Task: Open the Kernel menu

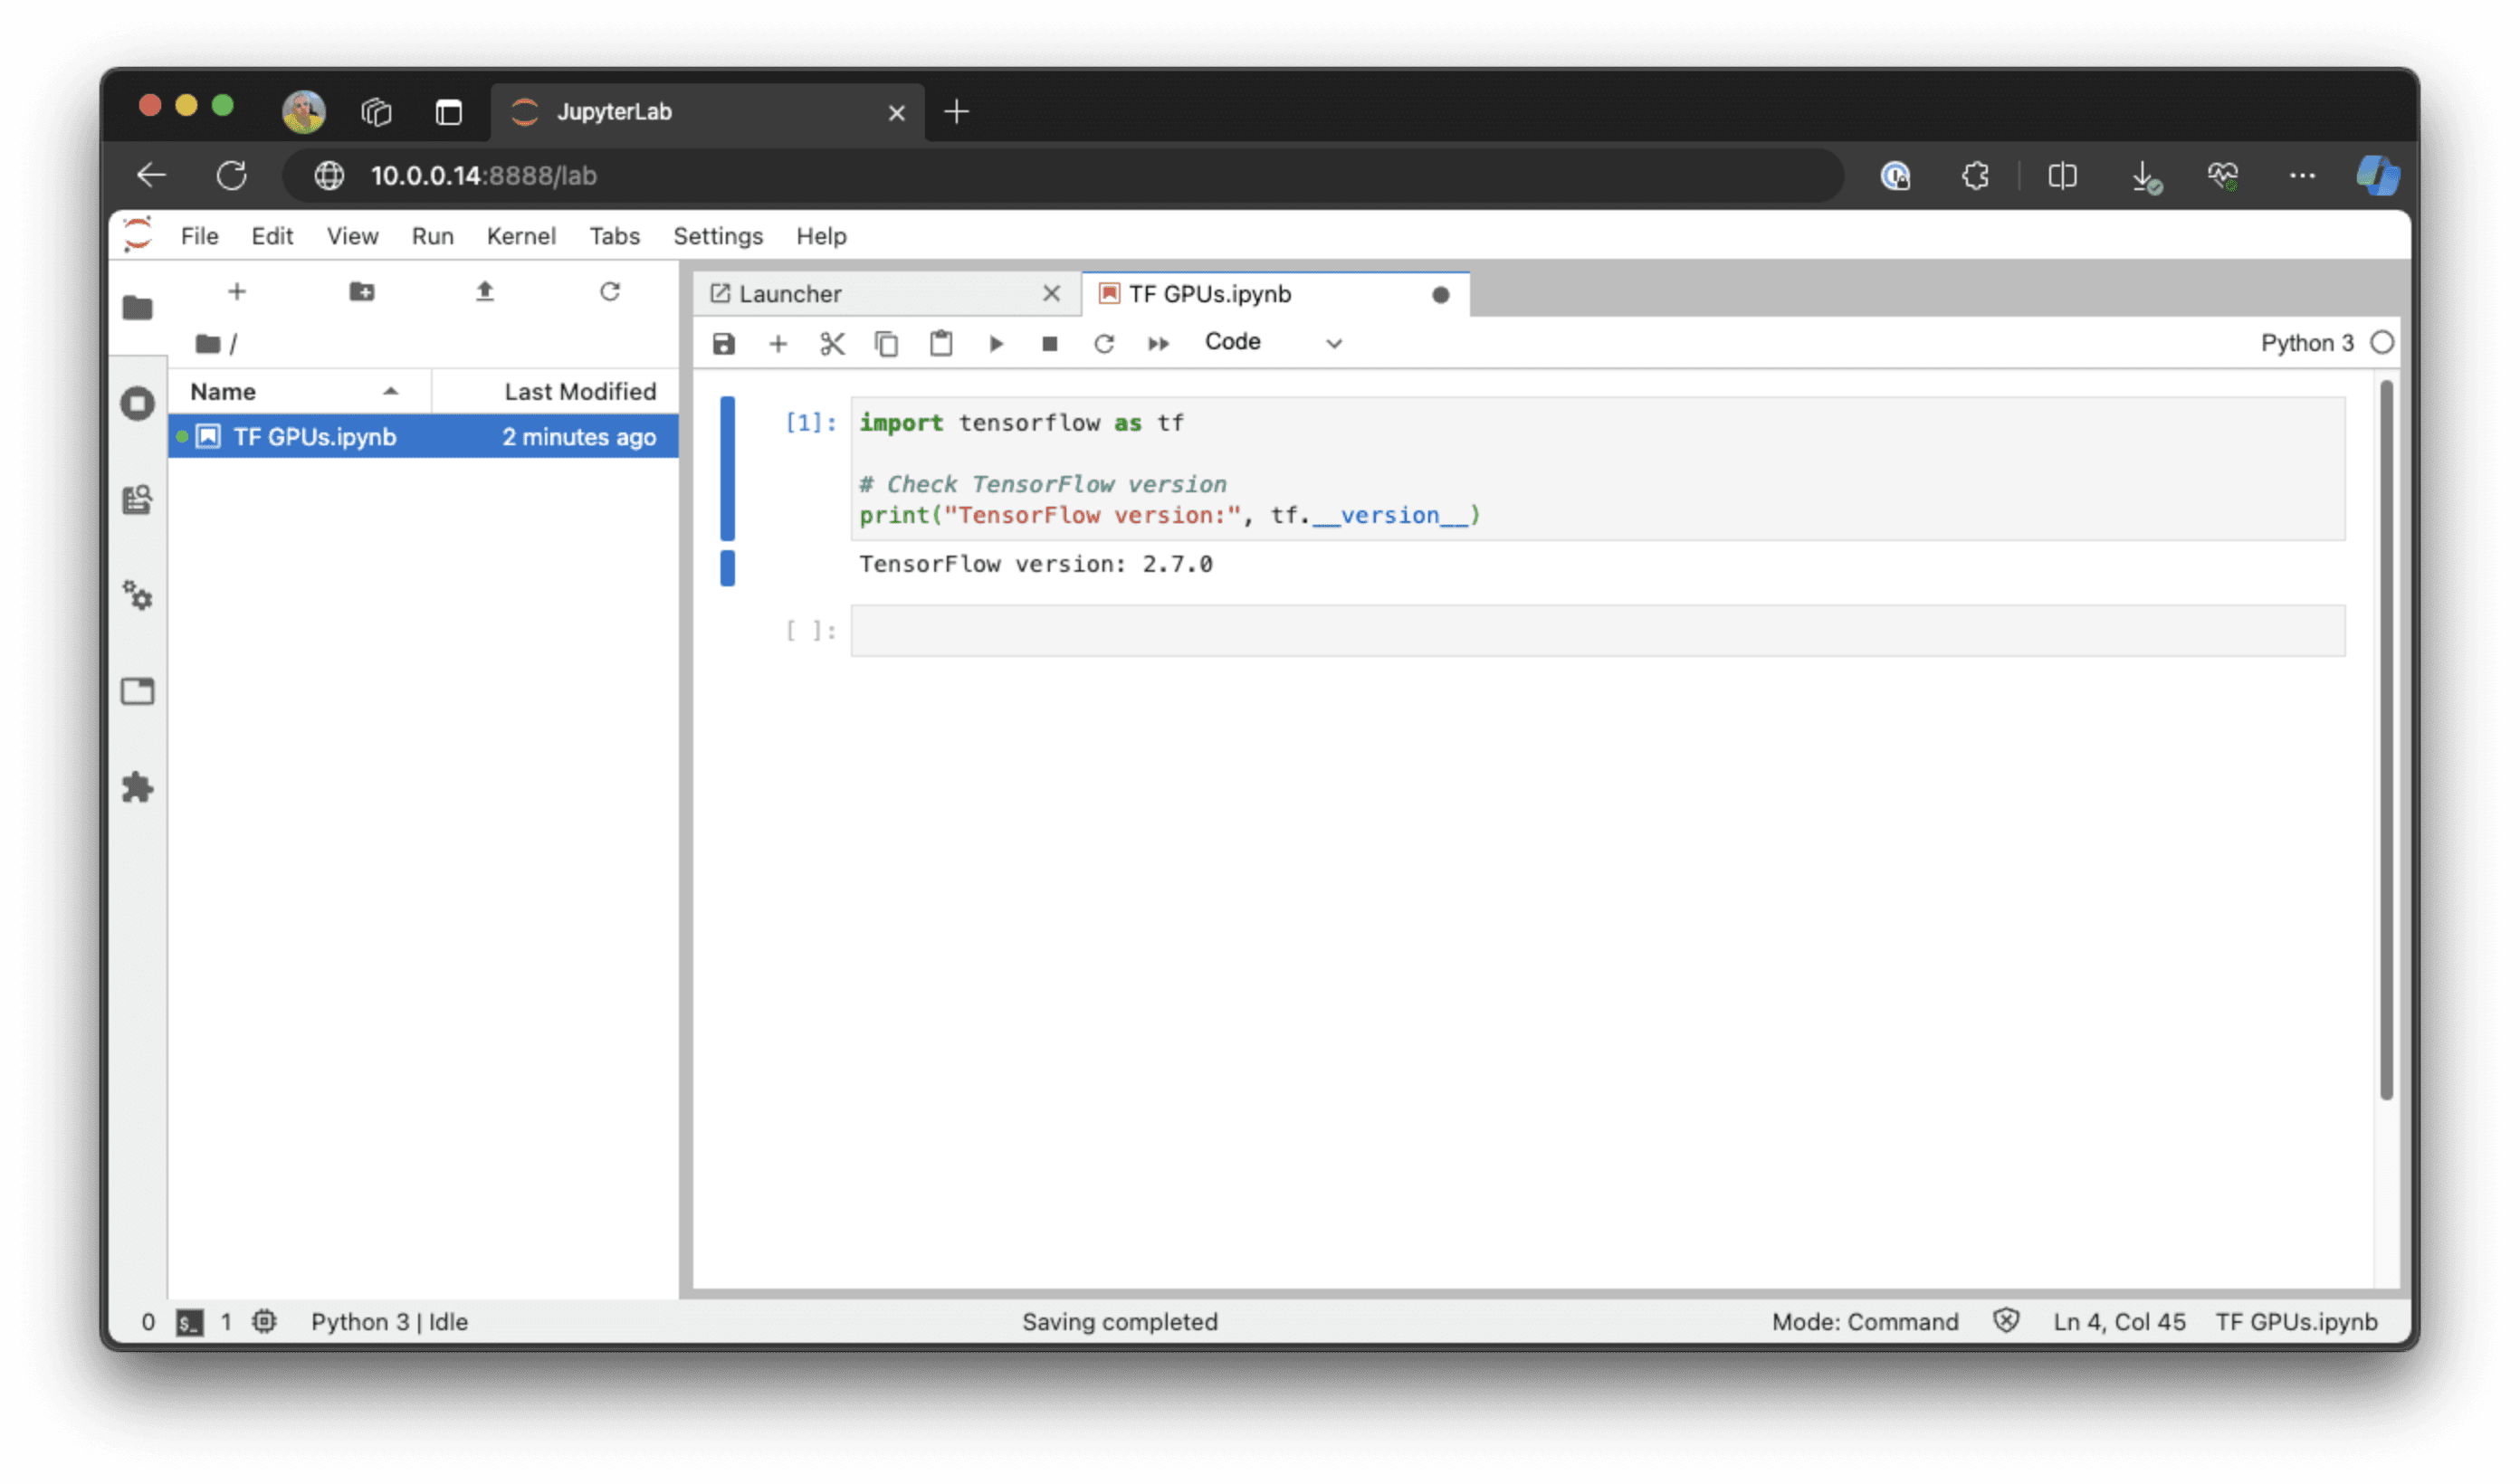Action: pyautogui.click(x=518, y=235)
